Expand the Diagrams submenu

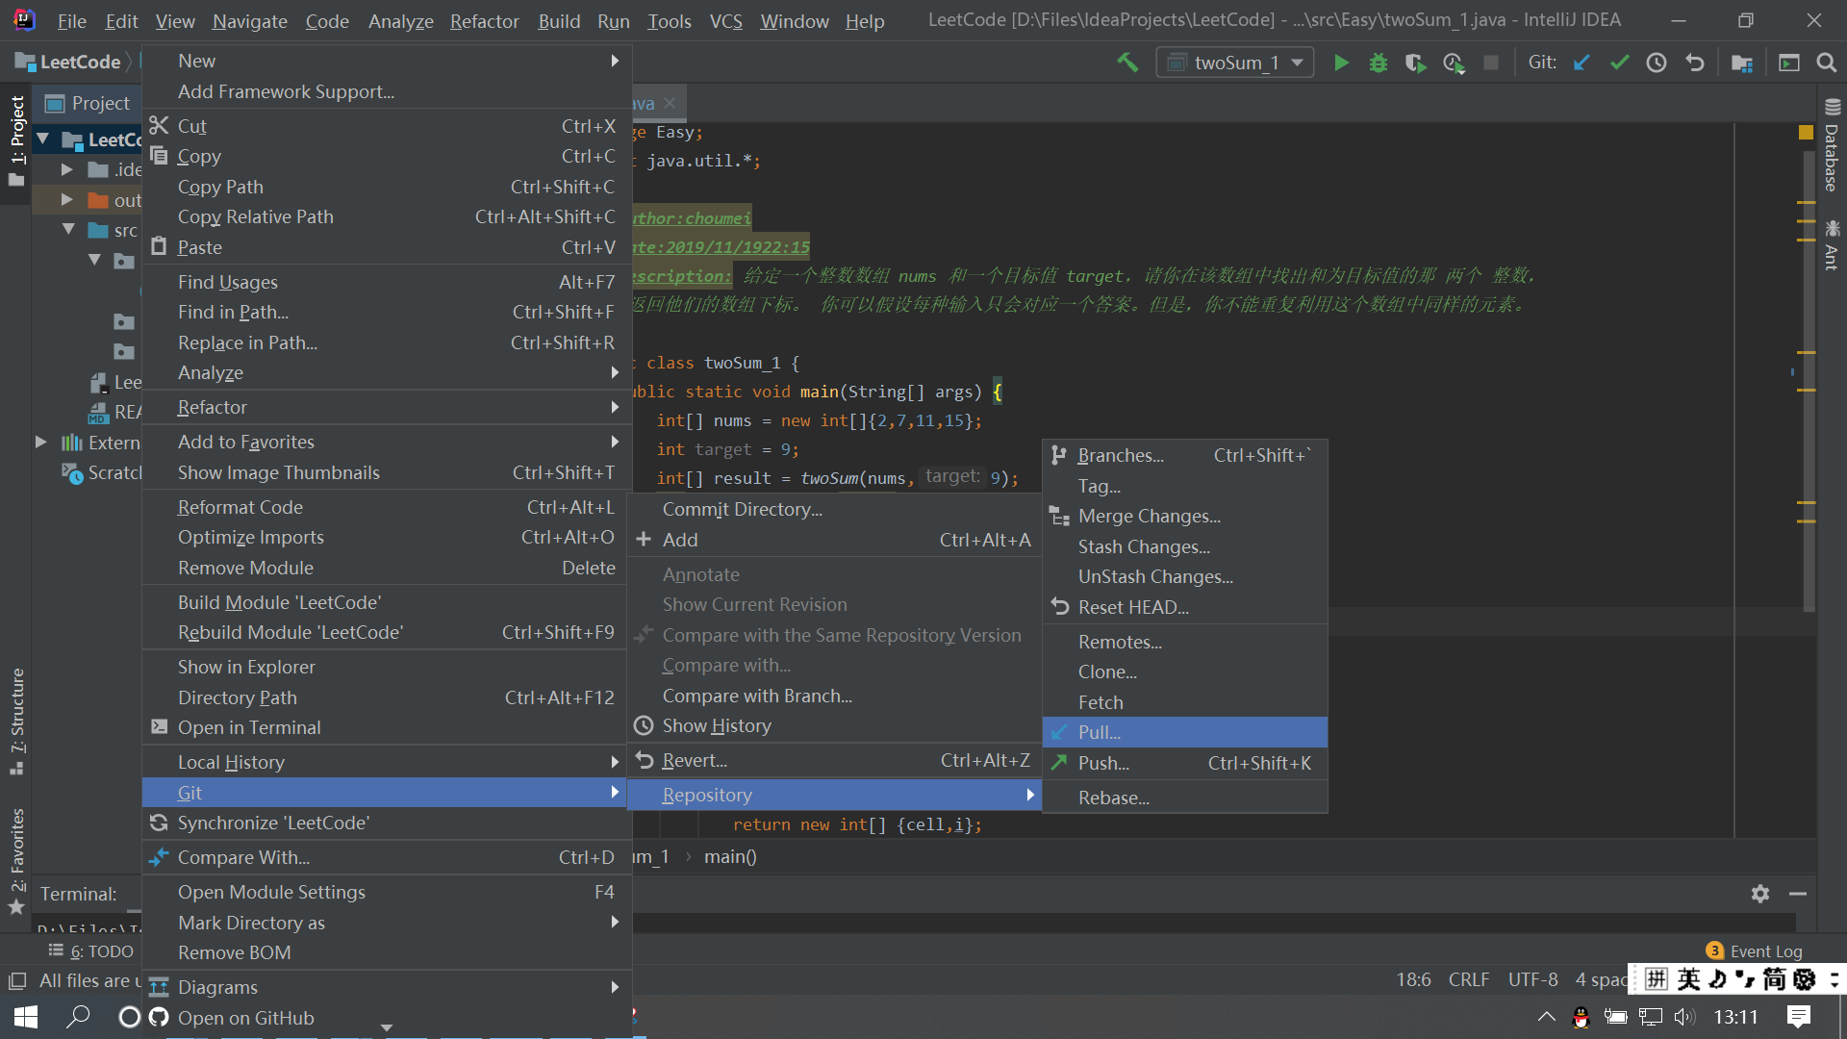387,987
